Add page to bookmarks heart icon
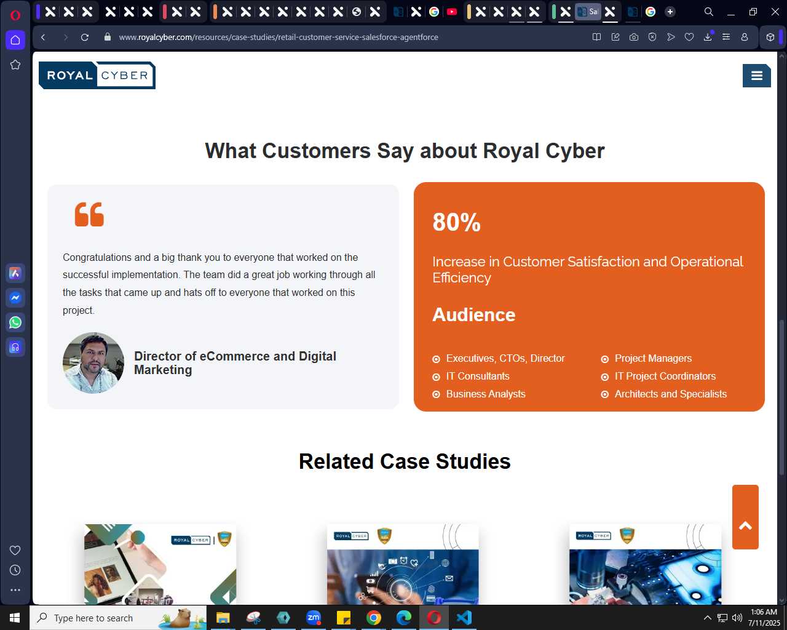Image resolution: width=787 pixels, height=630 pixels. coord(689,37)
